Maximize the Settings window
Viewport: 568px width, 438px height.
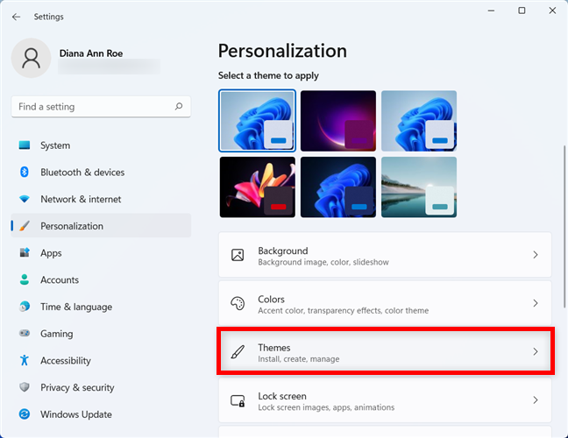(522, 11)
